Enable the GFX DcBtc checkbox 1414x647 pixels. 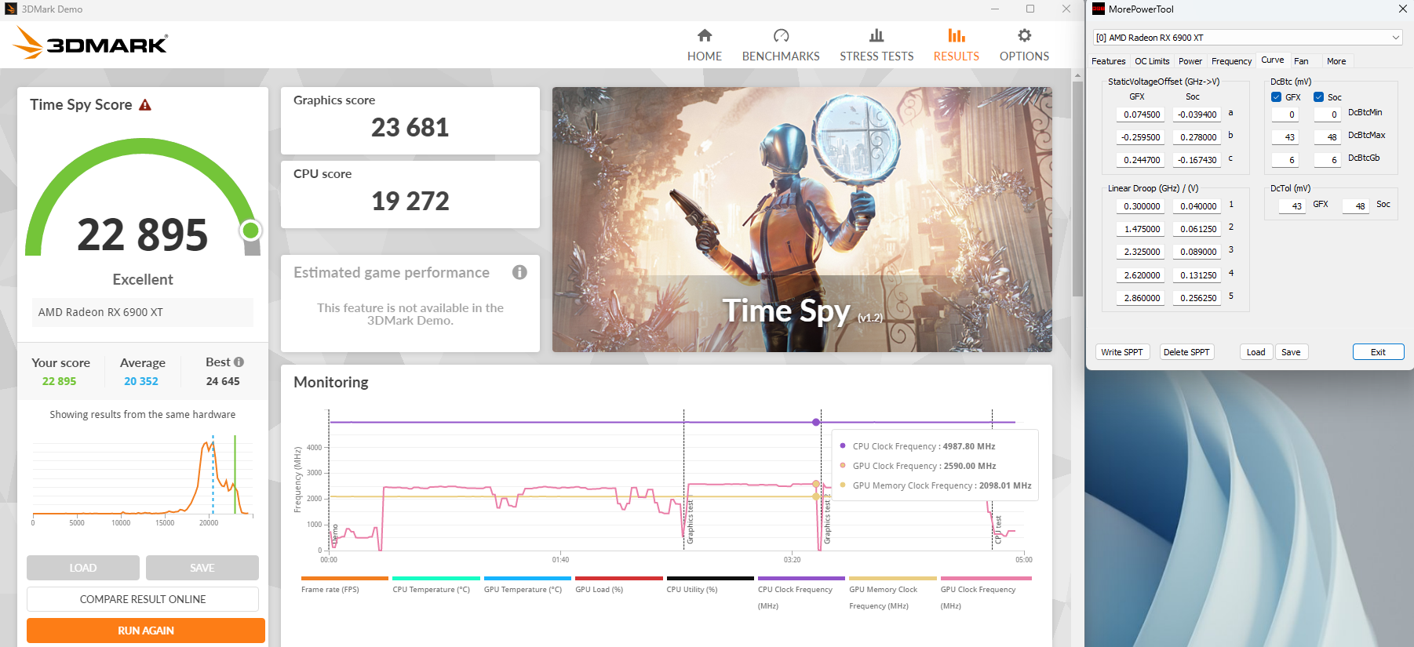pyautogui.click(x=1276, y=97)
